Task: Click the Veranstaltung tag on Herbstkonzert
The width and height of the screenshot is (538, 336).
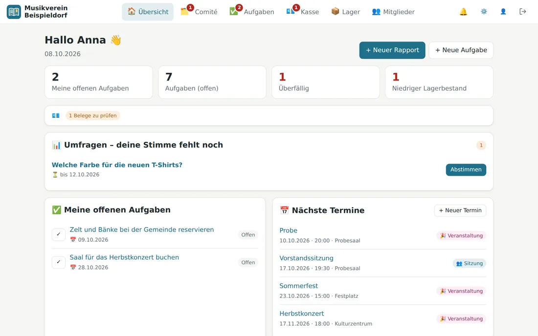Action: [x=462, y=319]
